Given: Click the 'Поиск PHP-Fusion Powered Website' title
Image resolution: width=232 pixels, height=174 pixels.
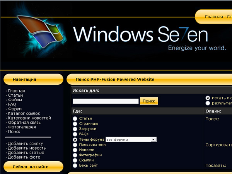Looking at the screenshot, I should [115, 79].
